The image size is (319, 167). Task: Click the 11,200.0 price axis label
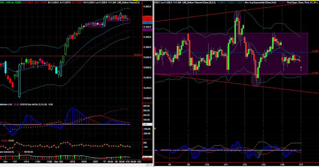[x=147, y=37]
